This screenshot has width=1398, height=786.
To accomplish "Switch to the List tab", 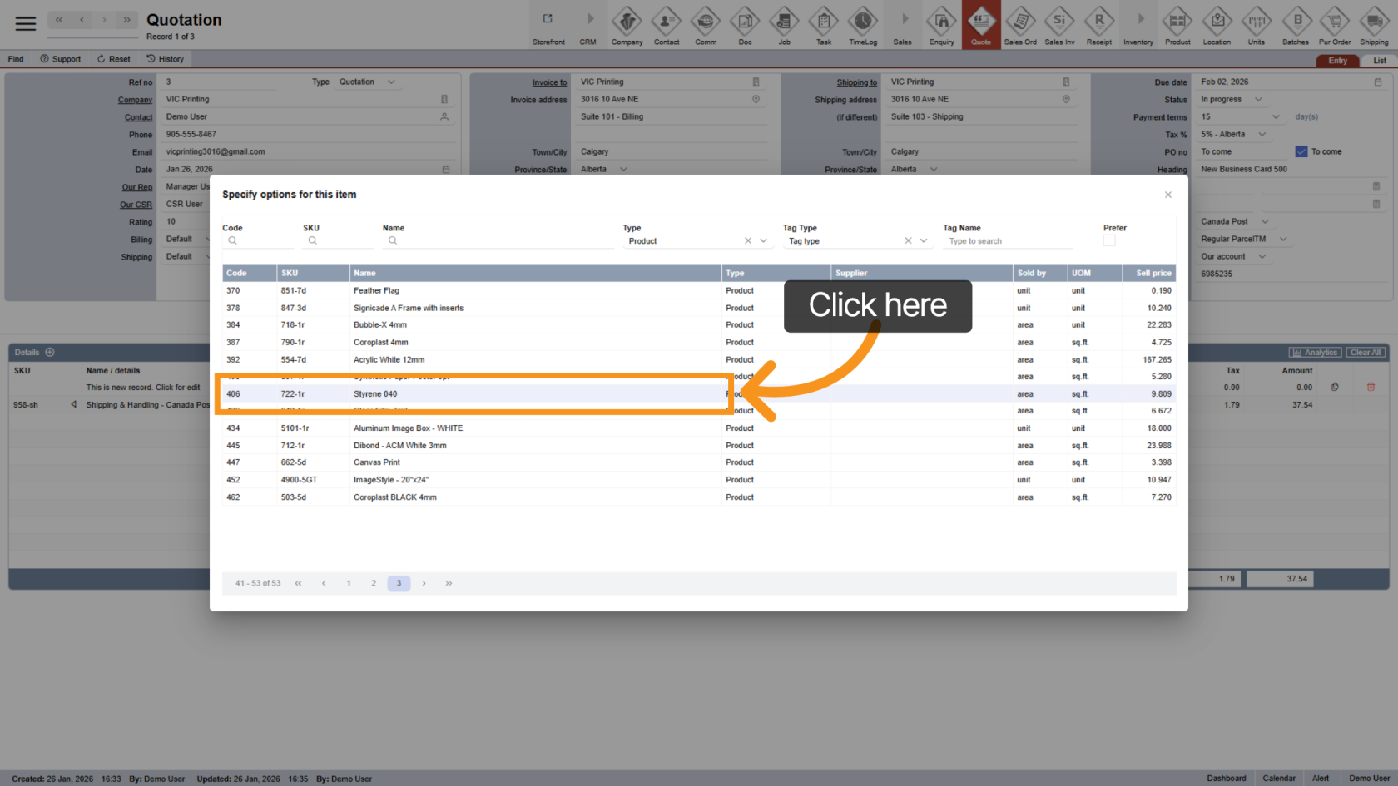I will point(1379,61).
